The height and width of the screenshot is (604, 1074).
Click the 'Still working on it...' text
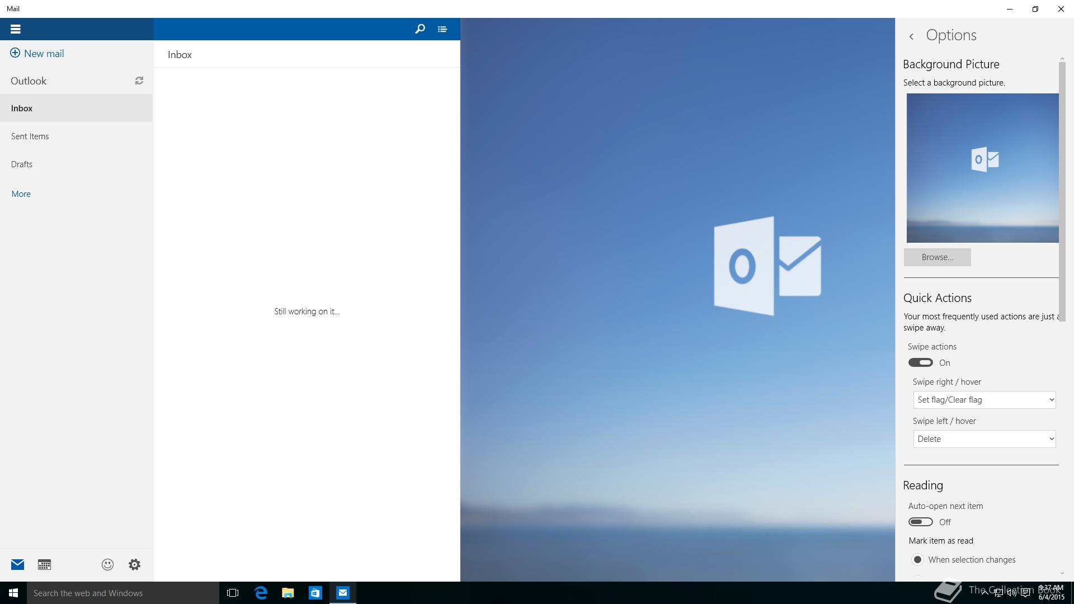point(307,312)
